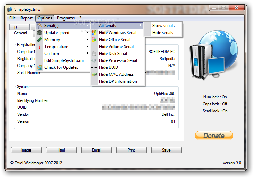Click the Temperature thermometer icon
The image size is (254, 178).
(x=40, y=47)
